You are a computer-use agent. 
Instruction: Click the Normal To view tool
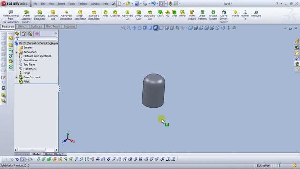click(x=245, y=15)
